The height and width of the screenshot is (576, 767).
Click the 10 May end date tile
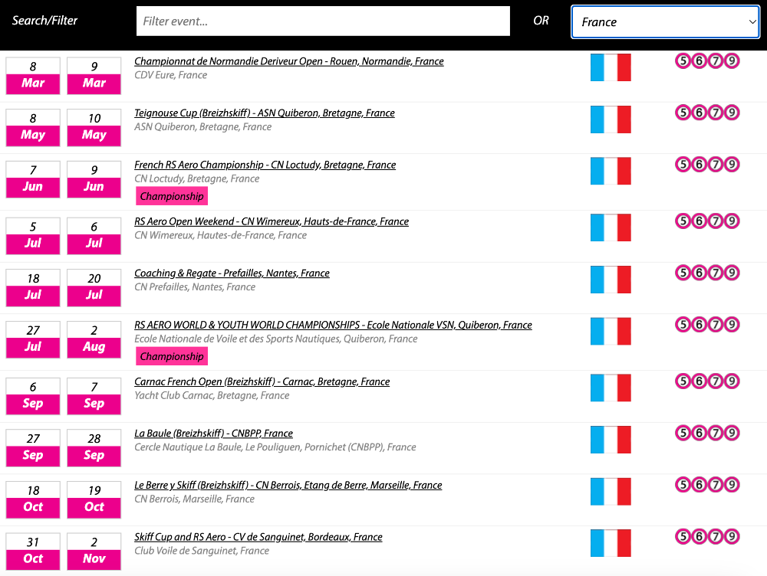94,127
